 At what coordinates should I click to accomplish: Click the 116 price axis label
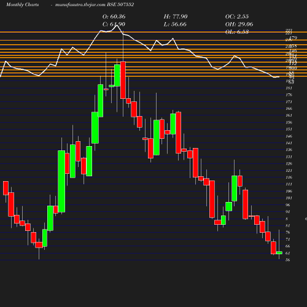pyautogui.click(x=289, y=177)
